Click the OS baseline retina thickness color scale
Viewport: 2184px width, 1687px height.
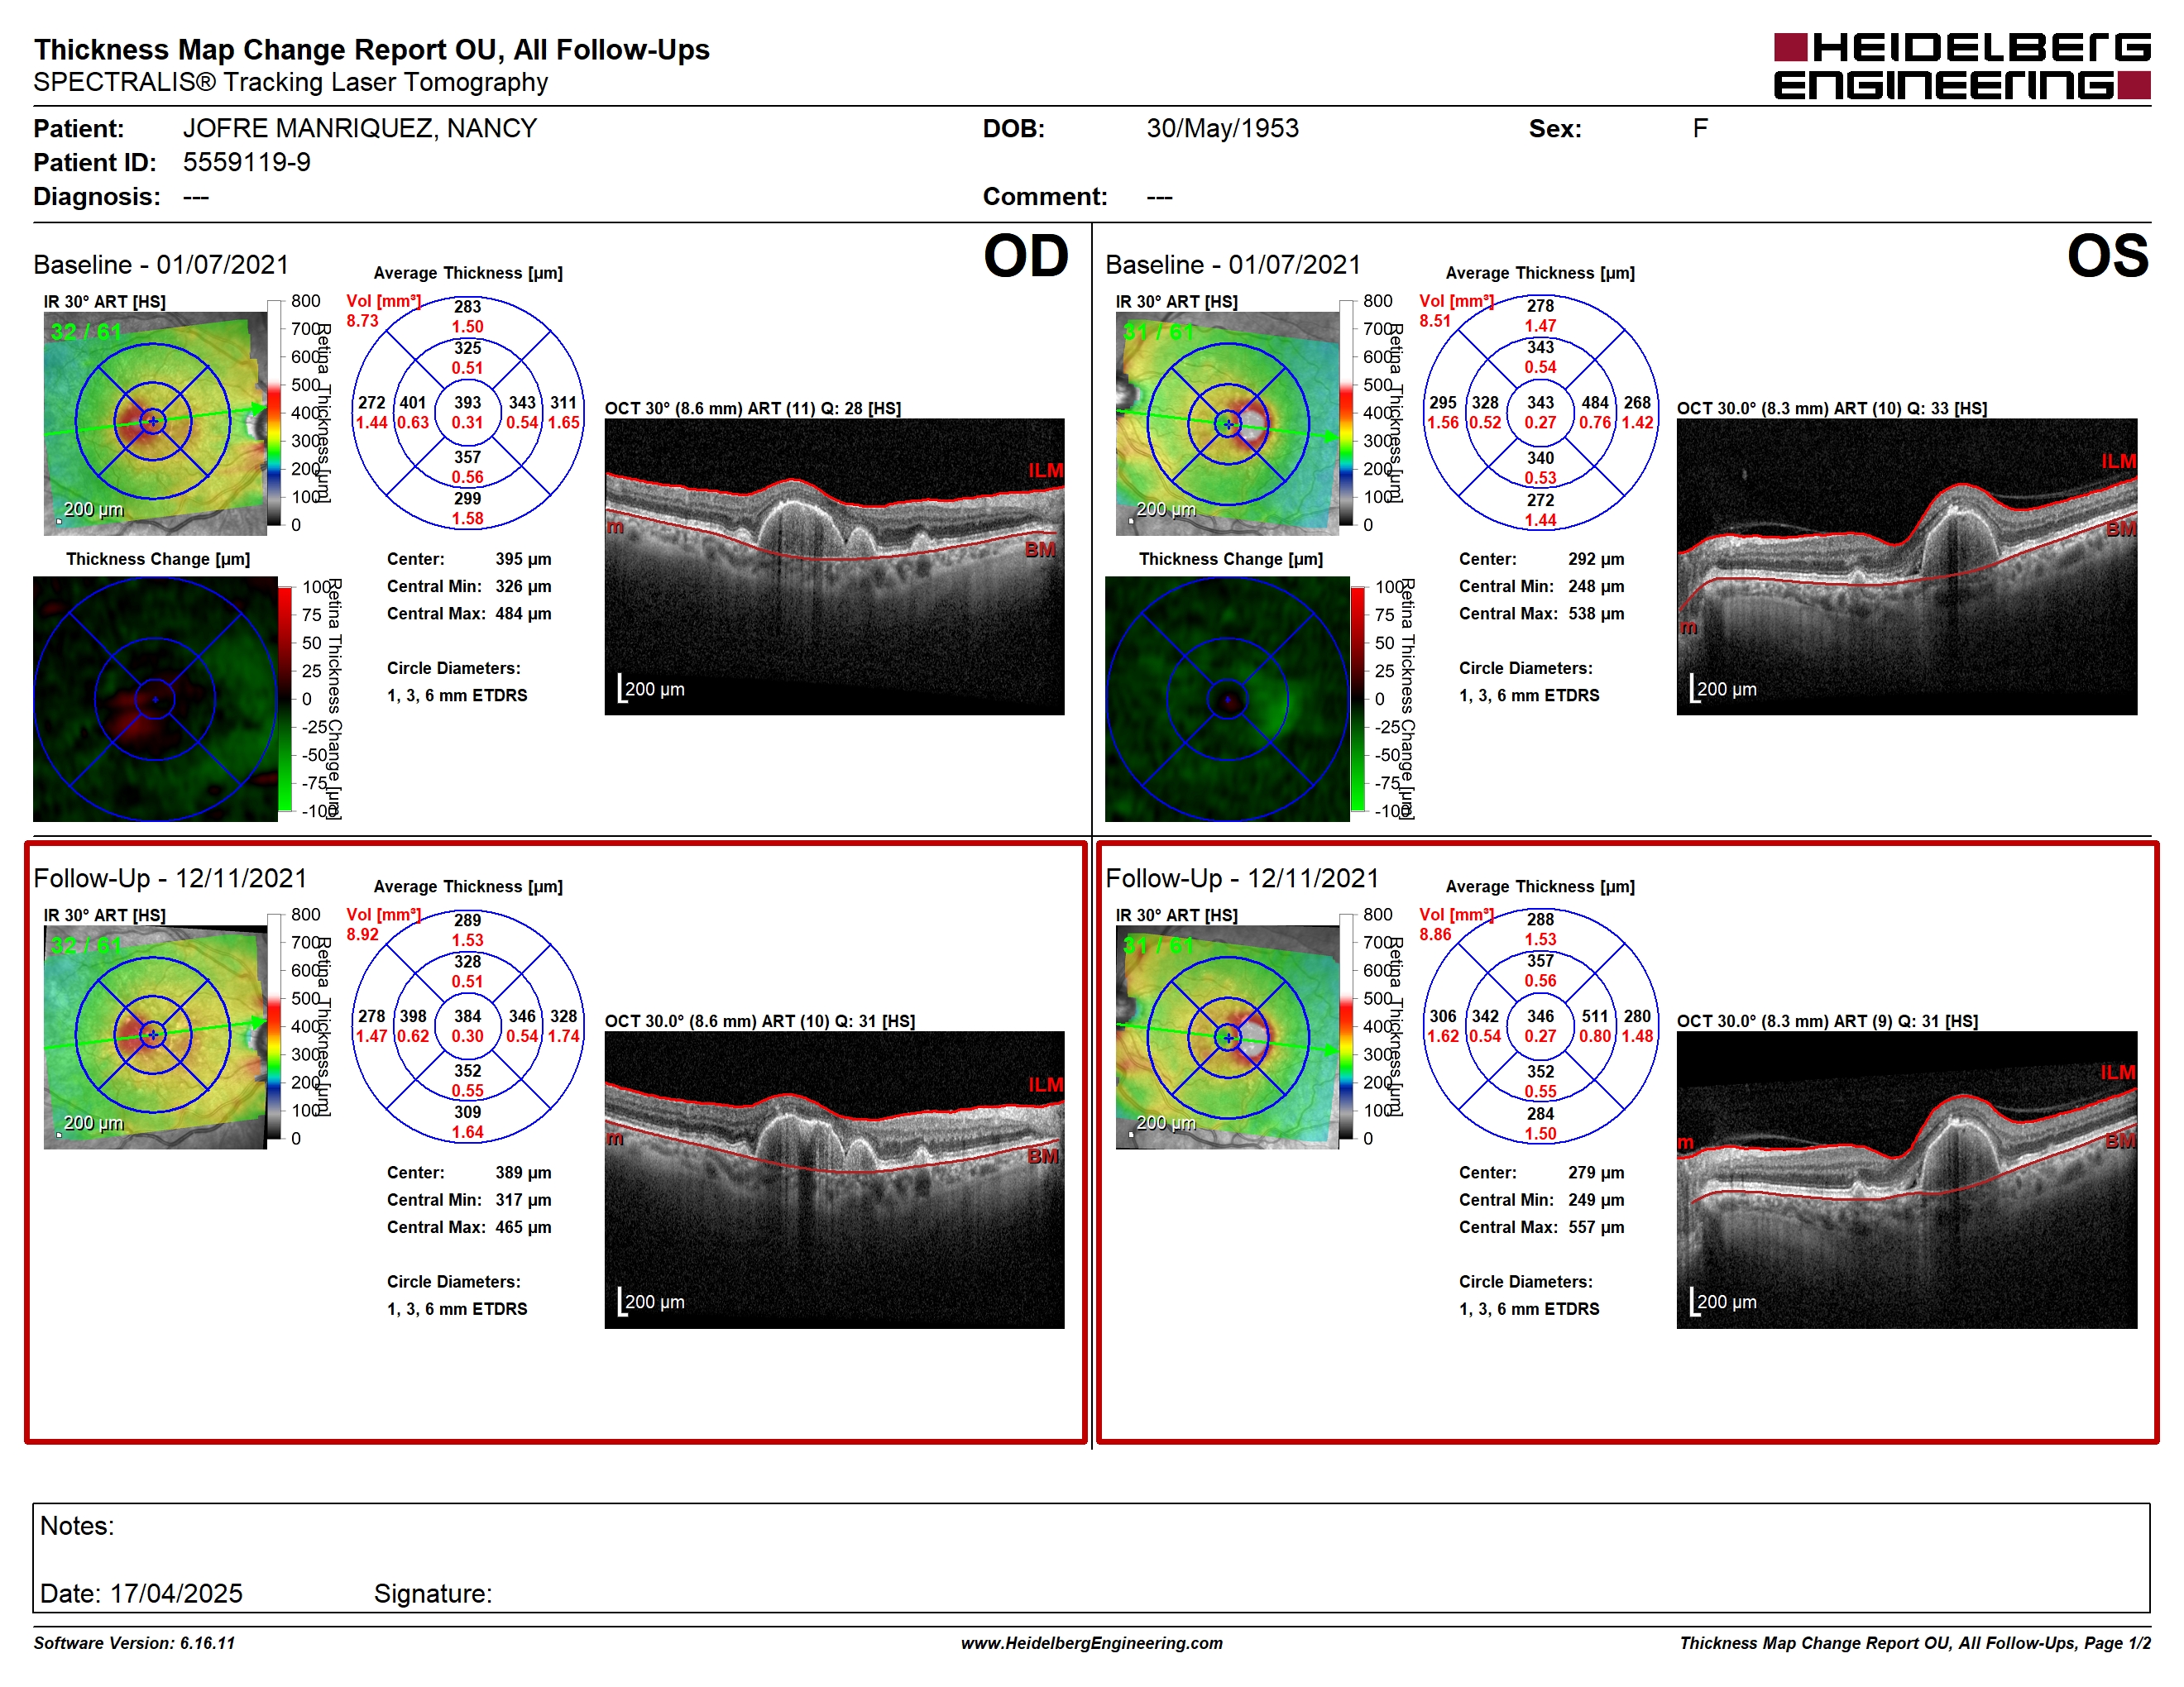(1347, 413)
